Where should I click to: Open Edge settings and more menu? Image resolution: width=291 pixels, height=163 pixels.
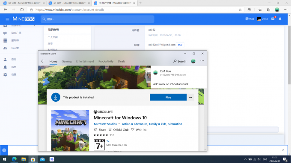pos(285,10)
